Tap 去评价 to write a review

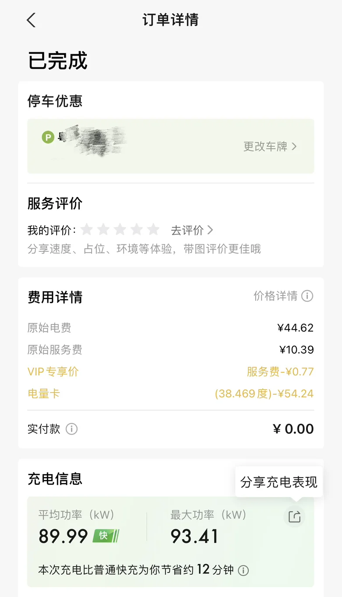(x=192, y=230)
